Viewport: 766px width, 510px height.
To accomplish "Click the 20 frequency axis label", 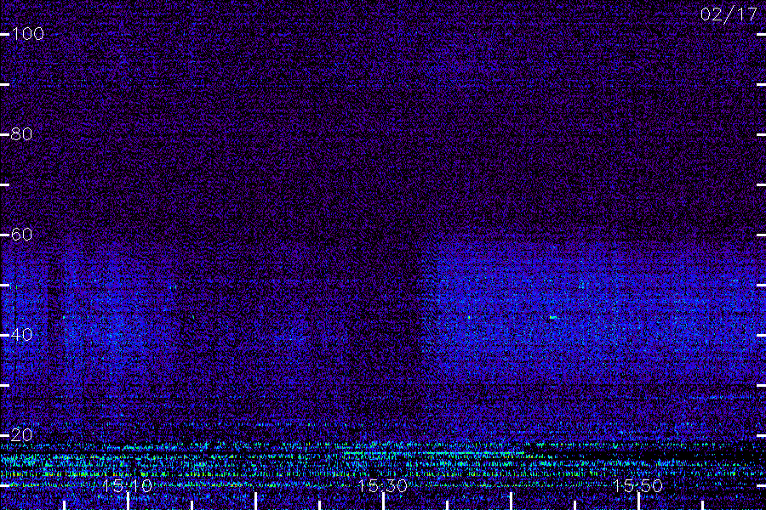I will click(x=22, y=435).
